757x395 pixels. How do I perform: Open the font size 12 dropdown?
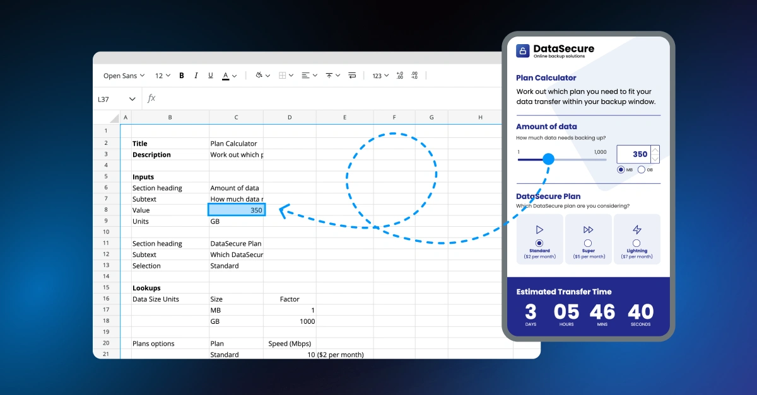163,76
